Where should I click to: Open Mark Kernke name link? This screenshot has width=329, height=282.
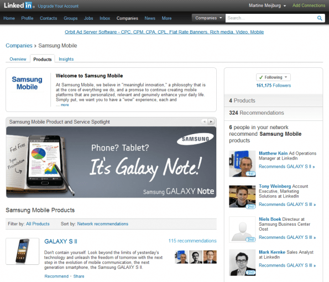click(272, 252)
